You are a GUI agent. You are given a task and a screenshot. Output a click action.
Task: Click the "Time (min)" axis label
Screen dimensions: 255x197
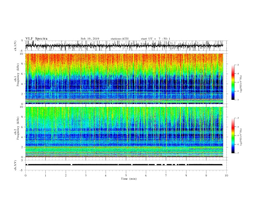pyautogui.click(x=129, y=179)
